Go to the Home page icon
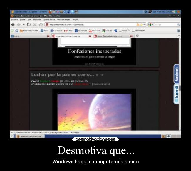 pos(41,25)
